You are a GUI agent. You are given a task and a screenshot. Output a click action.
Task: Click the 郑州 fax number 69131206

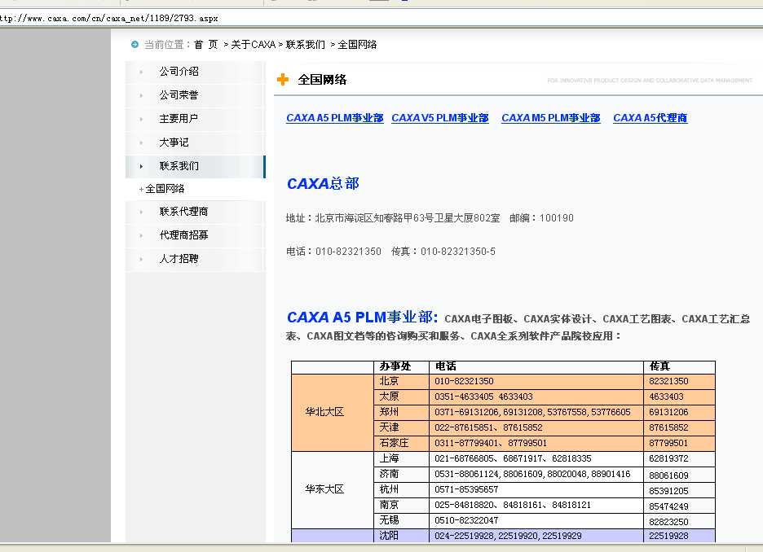click(668, 413)
